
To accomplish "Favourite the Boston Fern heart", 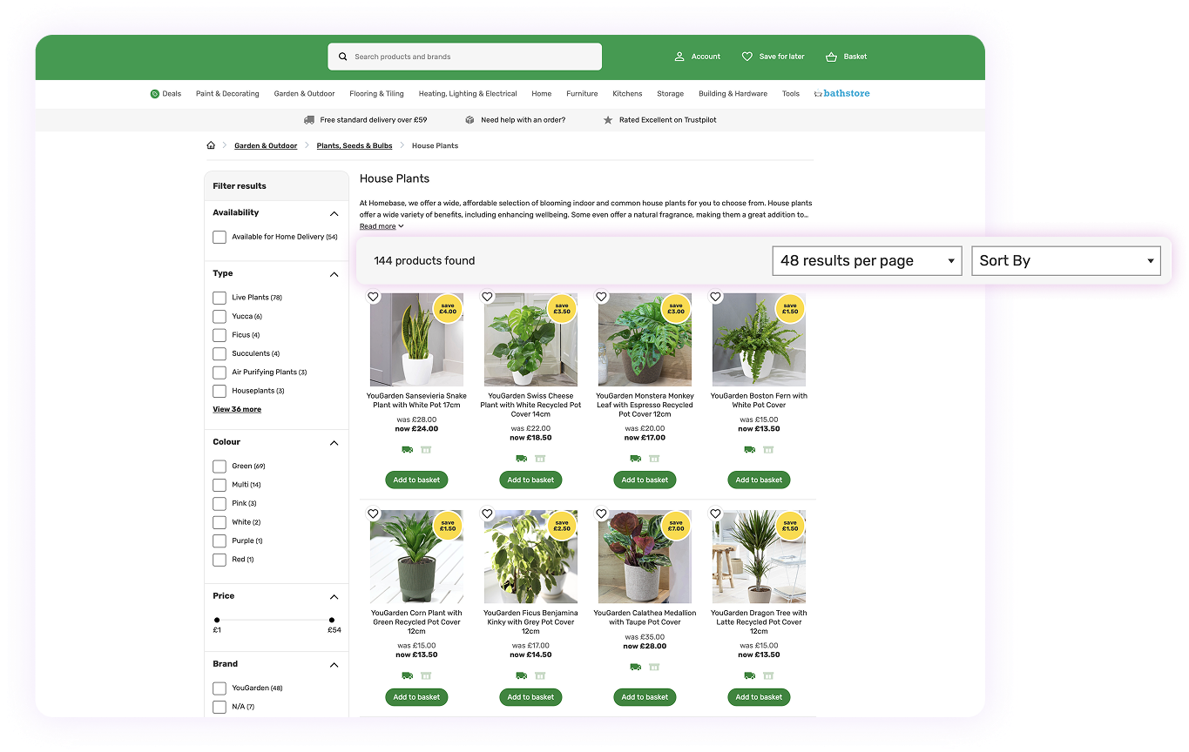I will click(x=715, y=297).
